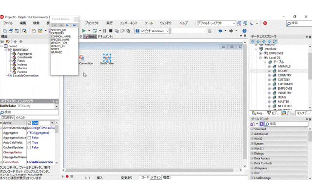
Task: Toggle the AutoCalcFields checkbox
Action: pyautogui.click(x=29, y=143)
